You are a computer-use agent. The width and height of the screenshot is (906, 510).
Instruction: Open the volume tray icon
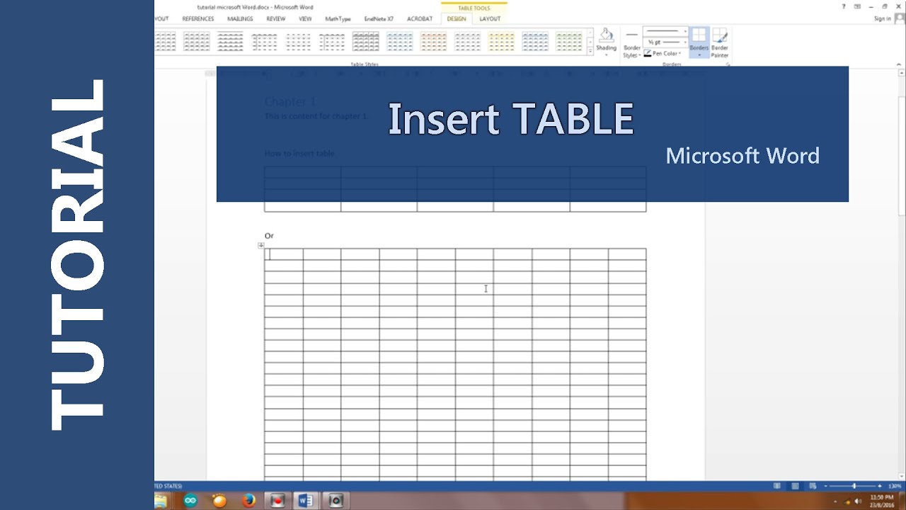pos(858,501)
